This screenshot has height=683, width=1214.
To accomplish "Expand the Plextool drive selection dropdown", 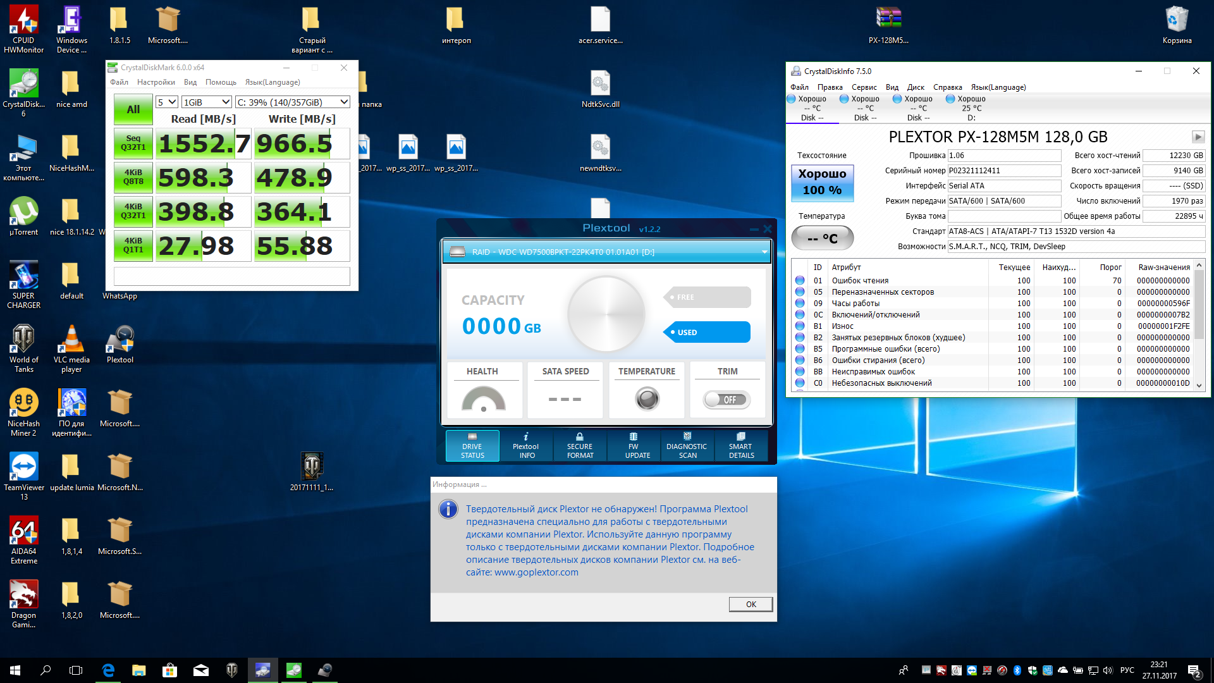I will (x=764, y=252).
